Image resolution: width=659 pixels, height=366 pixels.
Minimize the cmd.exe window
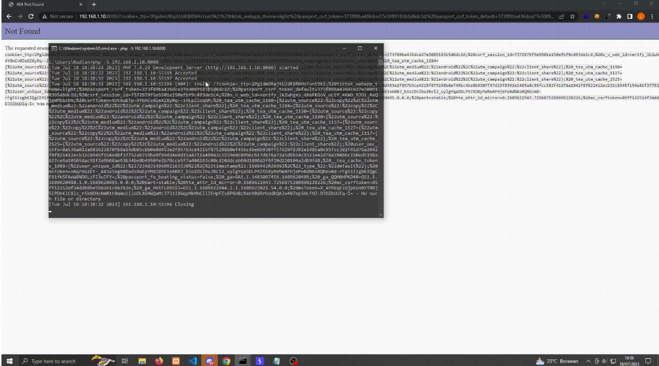click(344, 48)
